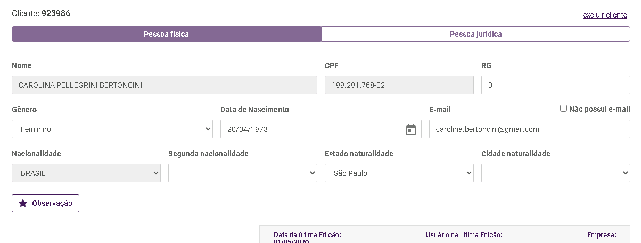
Task: Expand the Nacionalidade dropdown
Action: [86, 173]
